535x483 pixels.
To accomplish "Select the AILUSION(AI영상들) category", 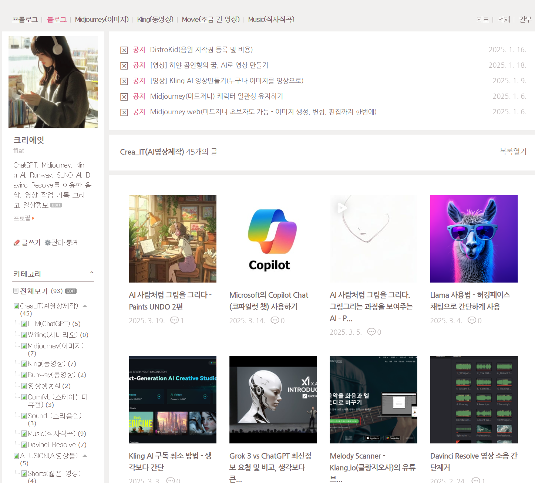I will [x=49, y=456].
